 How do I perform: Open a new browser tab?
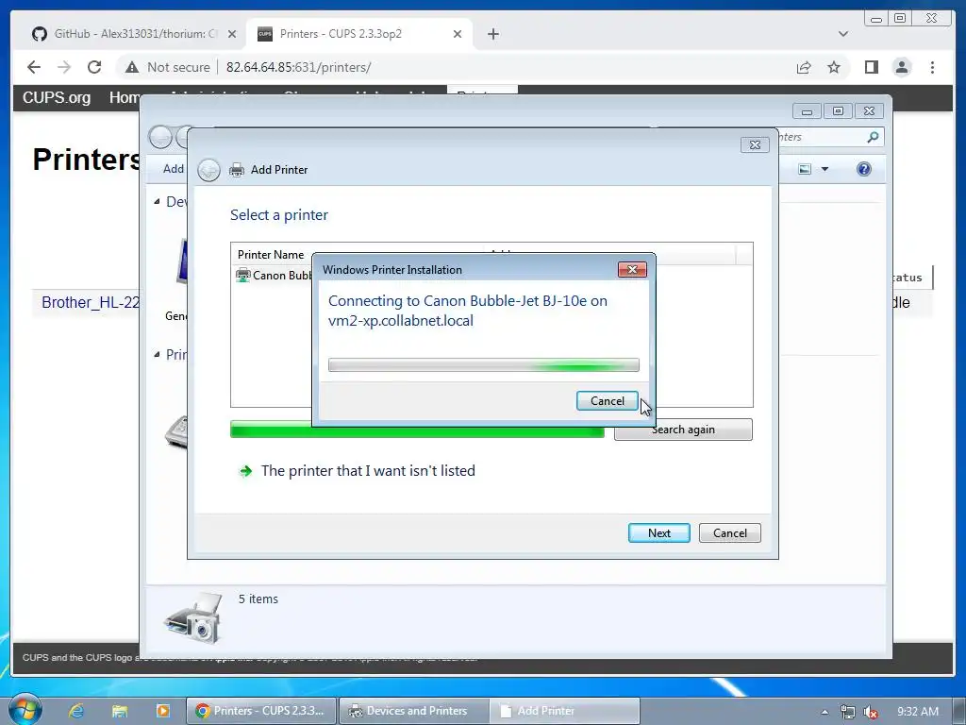492,34
